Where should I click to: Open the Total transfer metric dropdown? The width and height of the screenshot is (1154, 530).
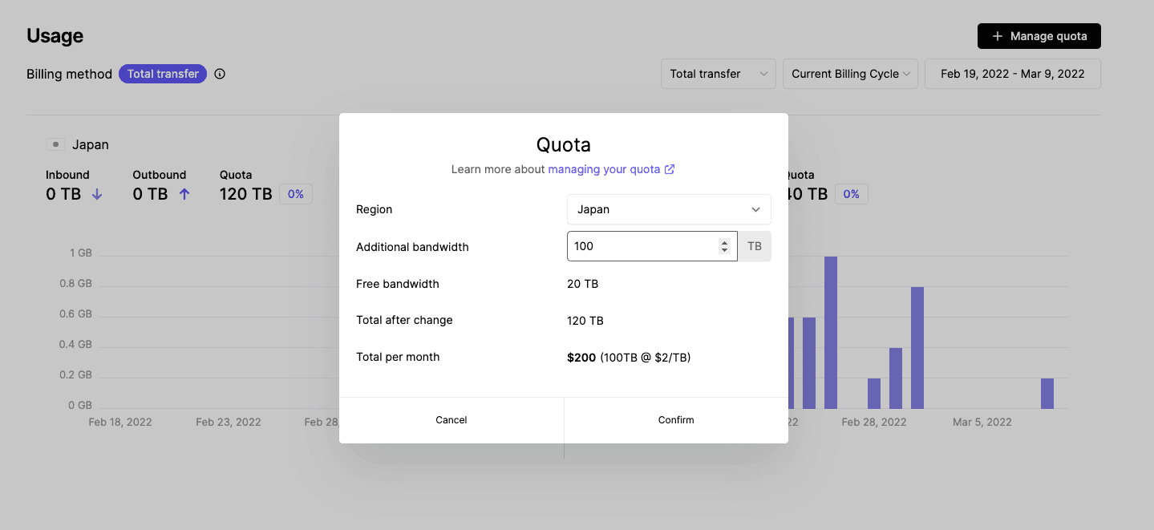(717, 73)
